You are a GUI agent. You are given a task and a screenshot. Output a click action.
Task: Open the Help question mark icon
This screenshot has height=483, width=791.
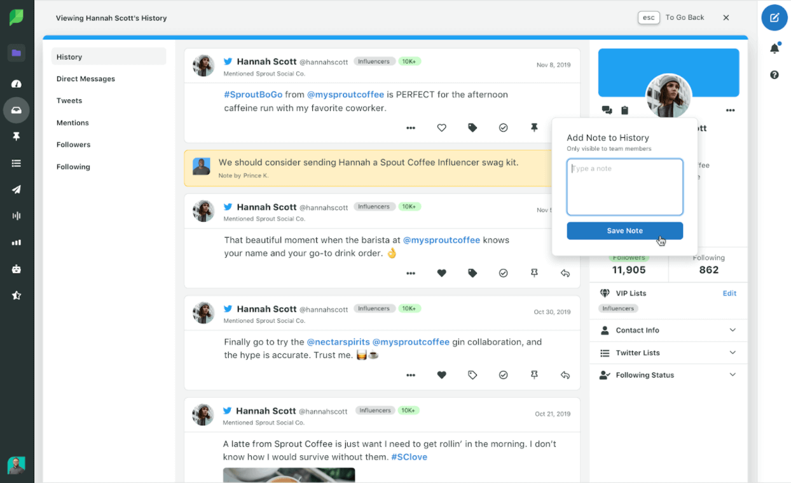coord(774,75)
